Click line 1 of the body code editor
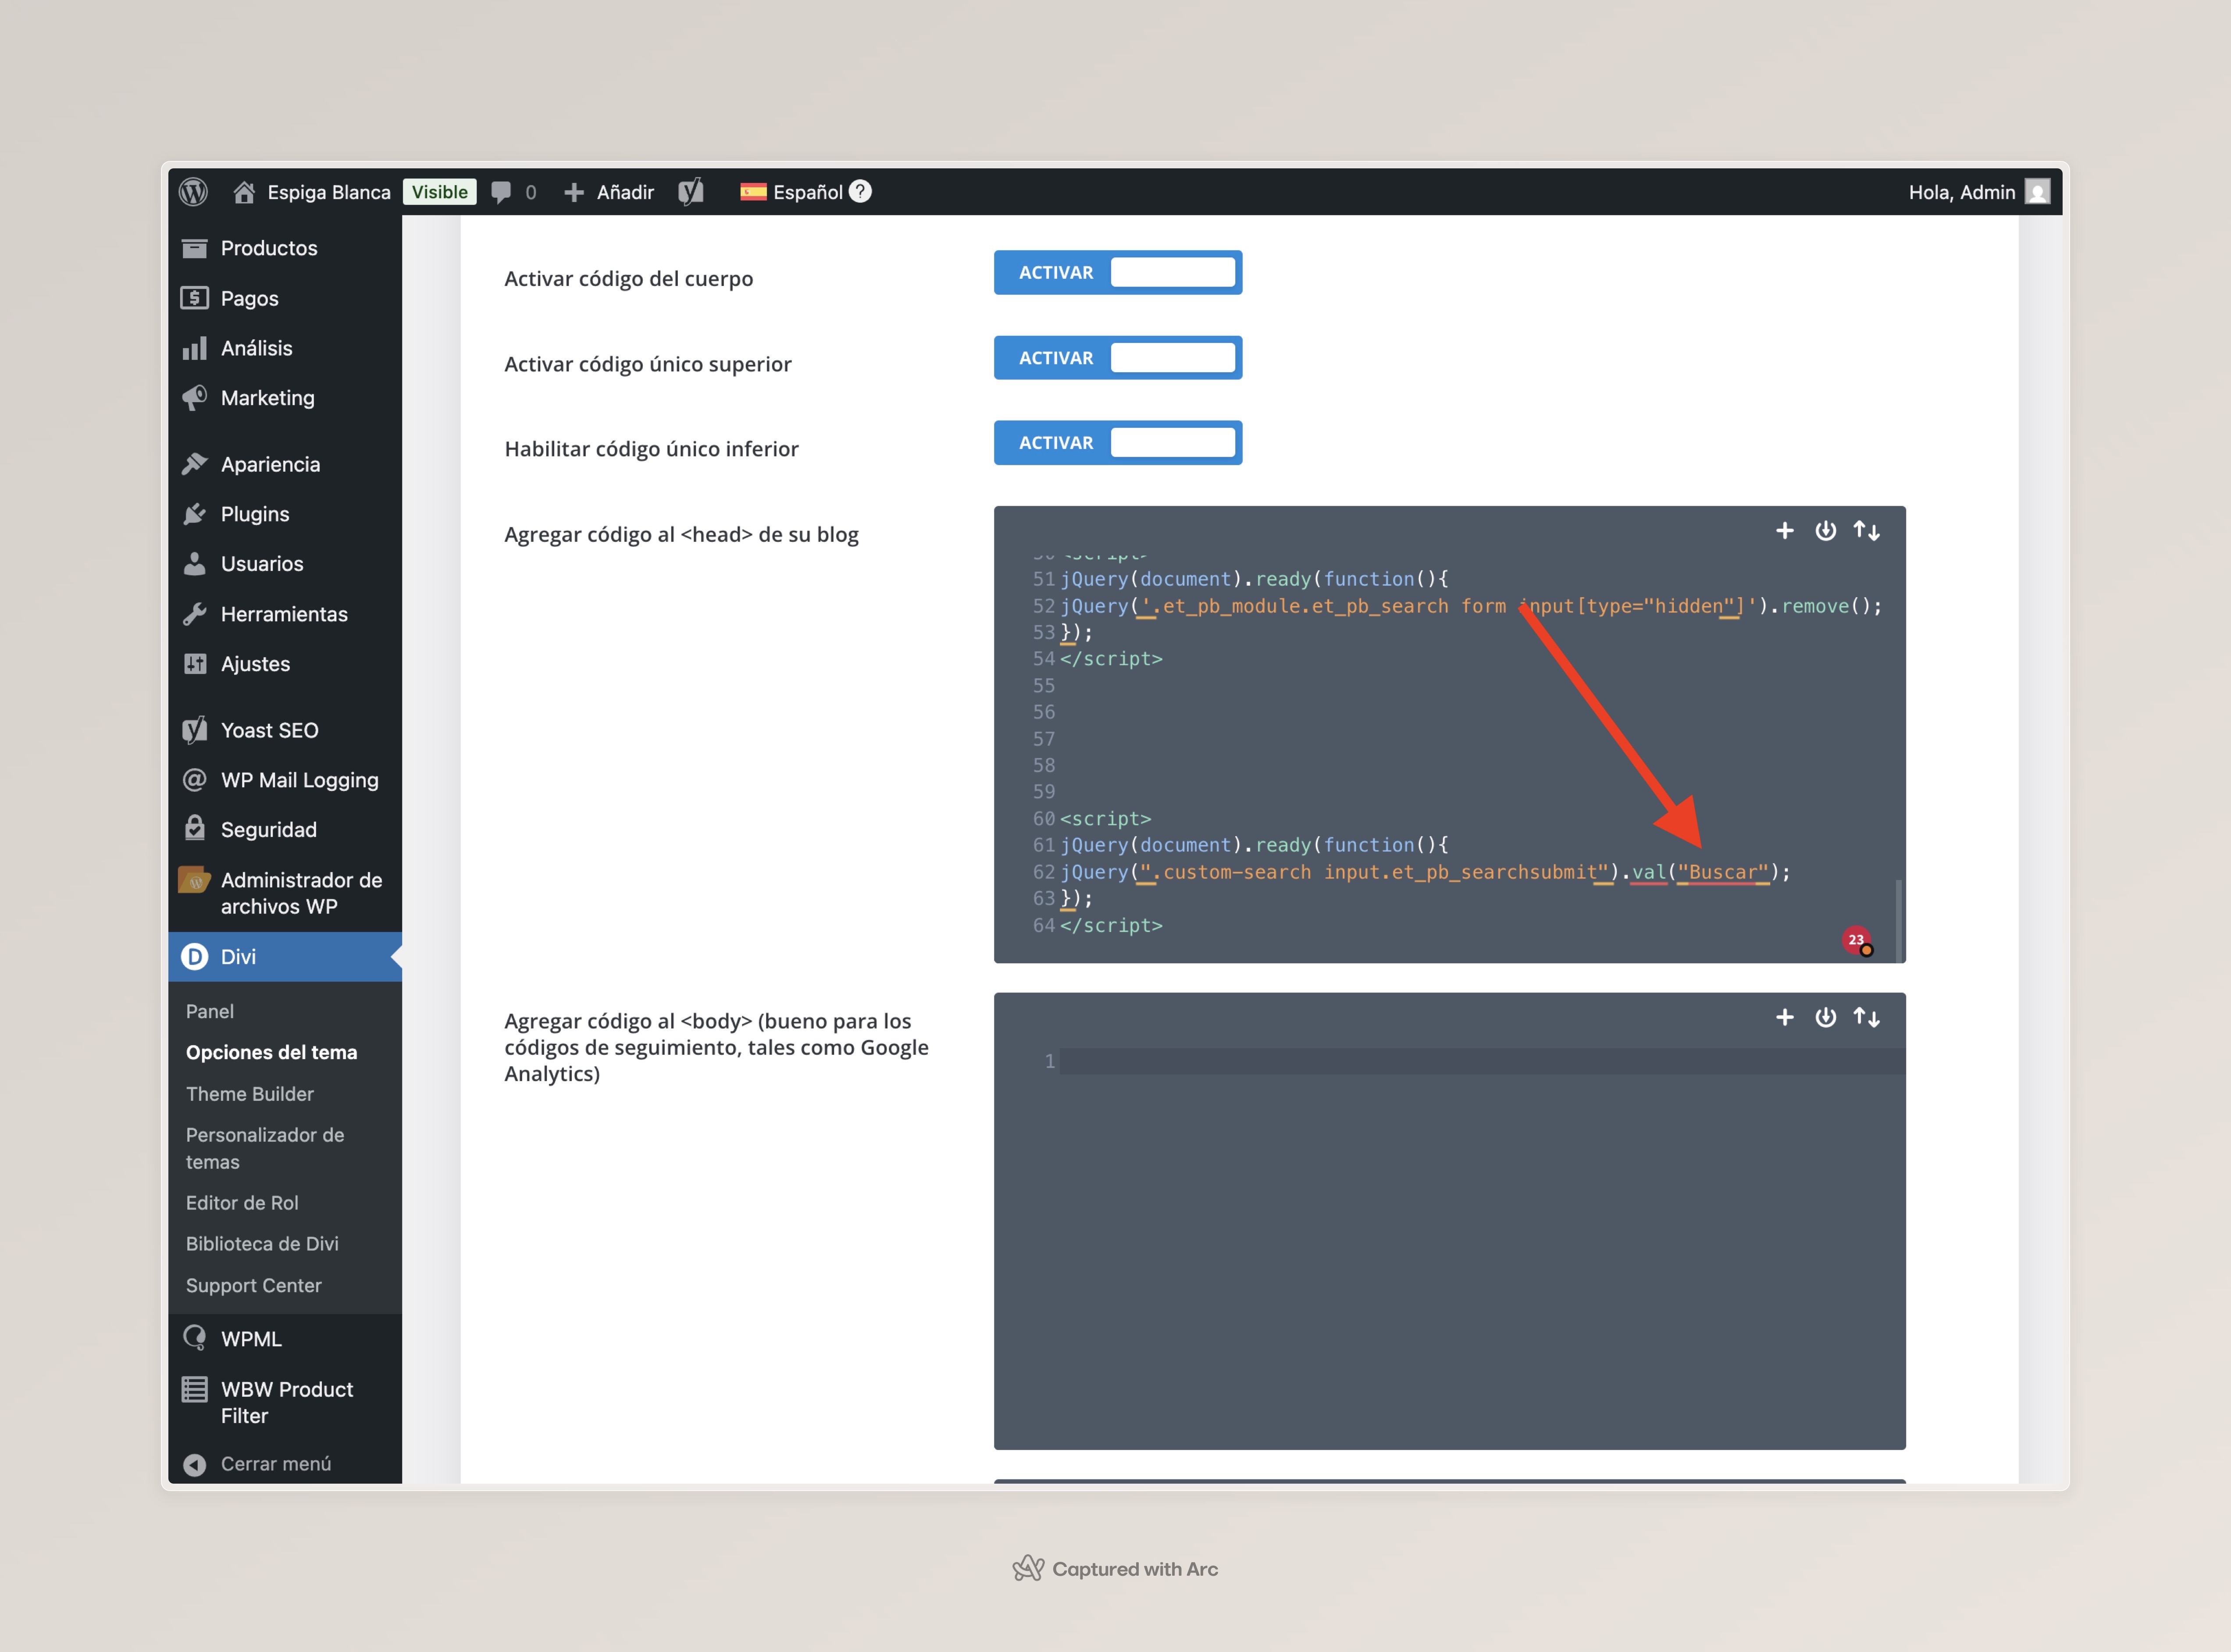2231x1652 pixels. point(1482,1061)
